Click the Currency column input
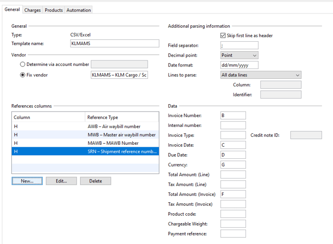Viewport: 333px width, 244px height. point(233,165)
